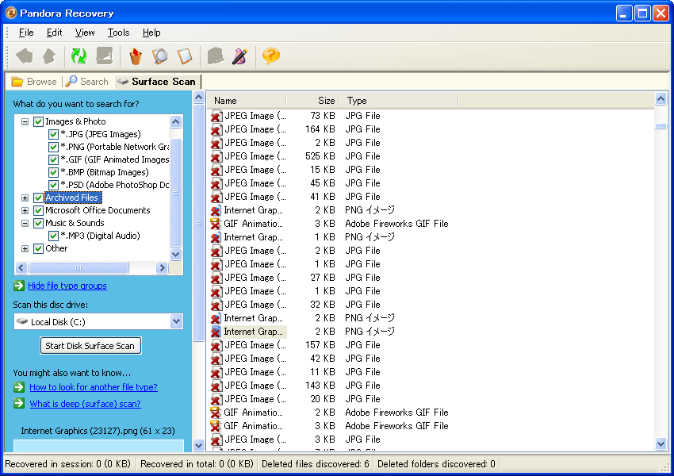Collapse Music & Sounds tree node
The height and width of the screenshot is (476, 674).
[25, 223]
